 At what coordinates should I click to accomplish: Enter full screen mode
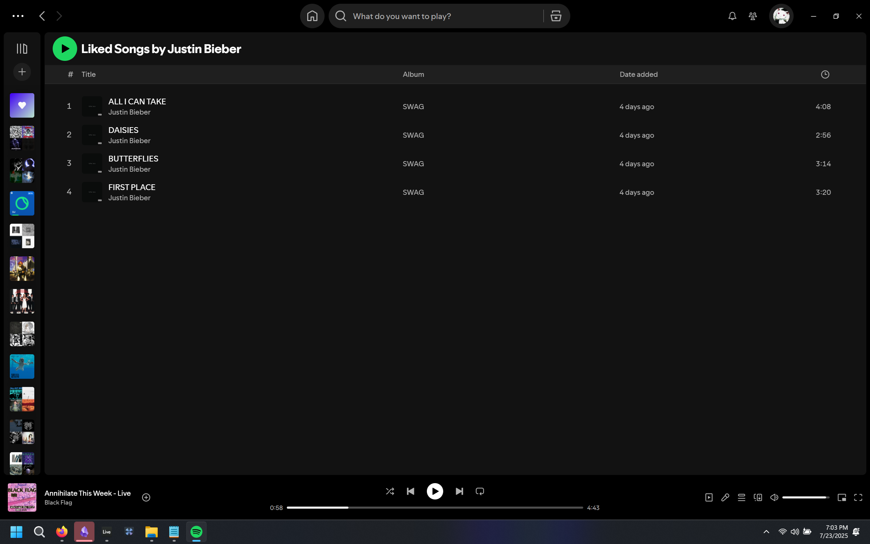pyautogui.click(x=858, y=497)
